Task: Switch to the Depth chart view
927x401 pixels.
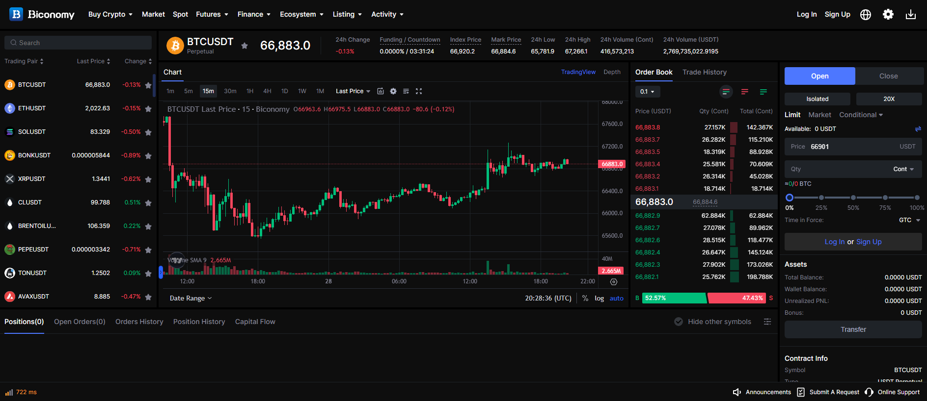Action: (x=612, y=72)
